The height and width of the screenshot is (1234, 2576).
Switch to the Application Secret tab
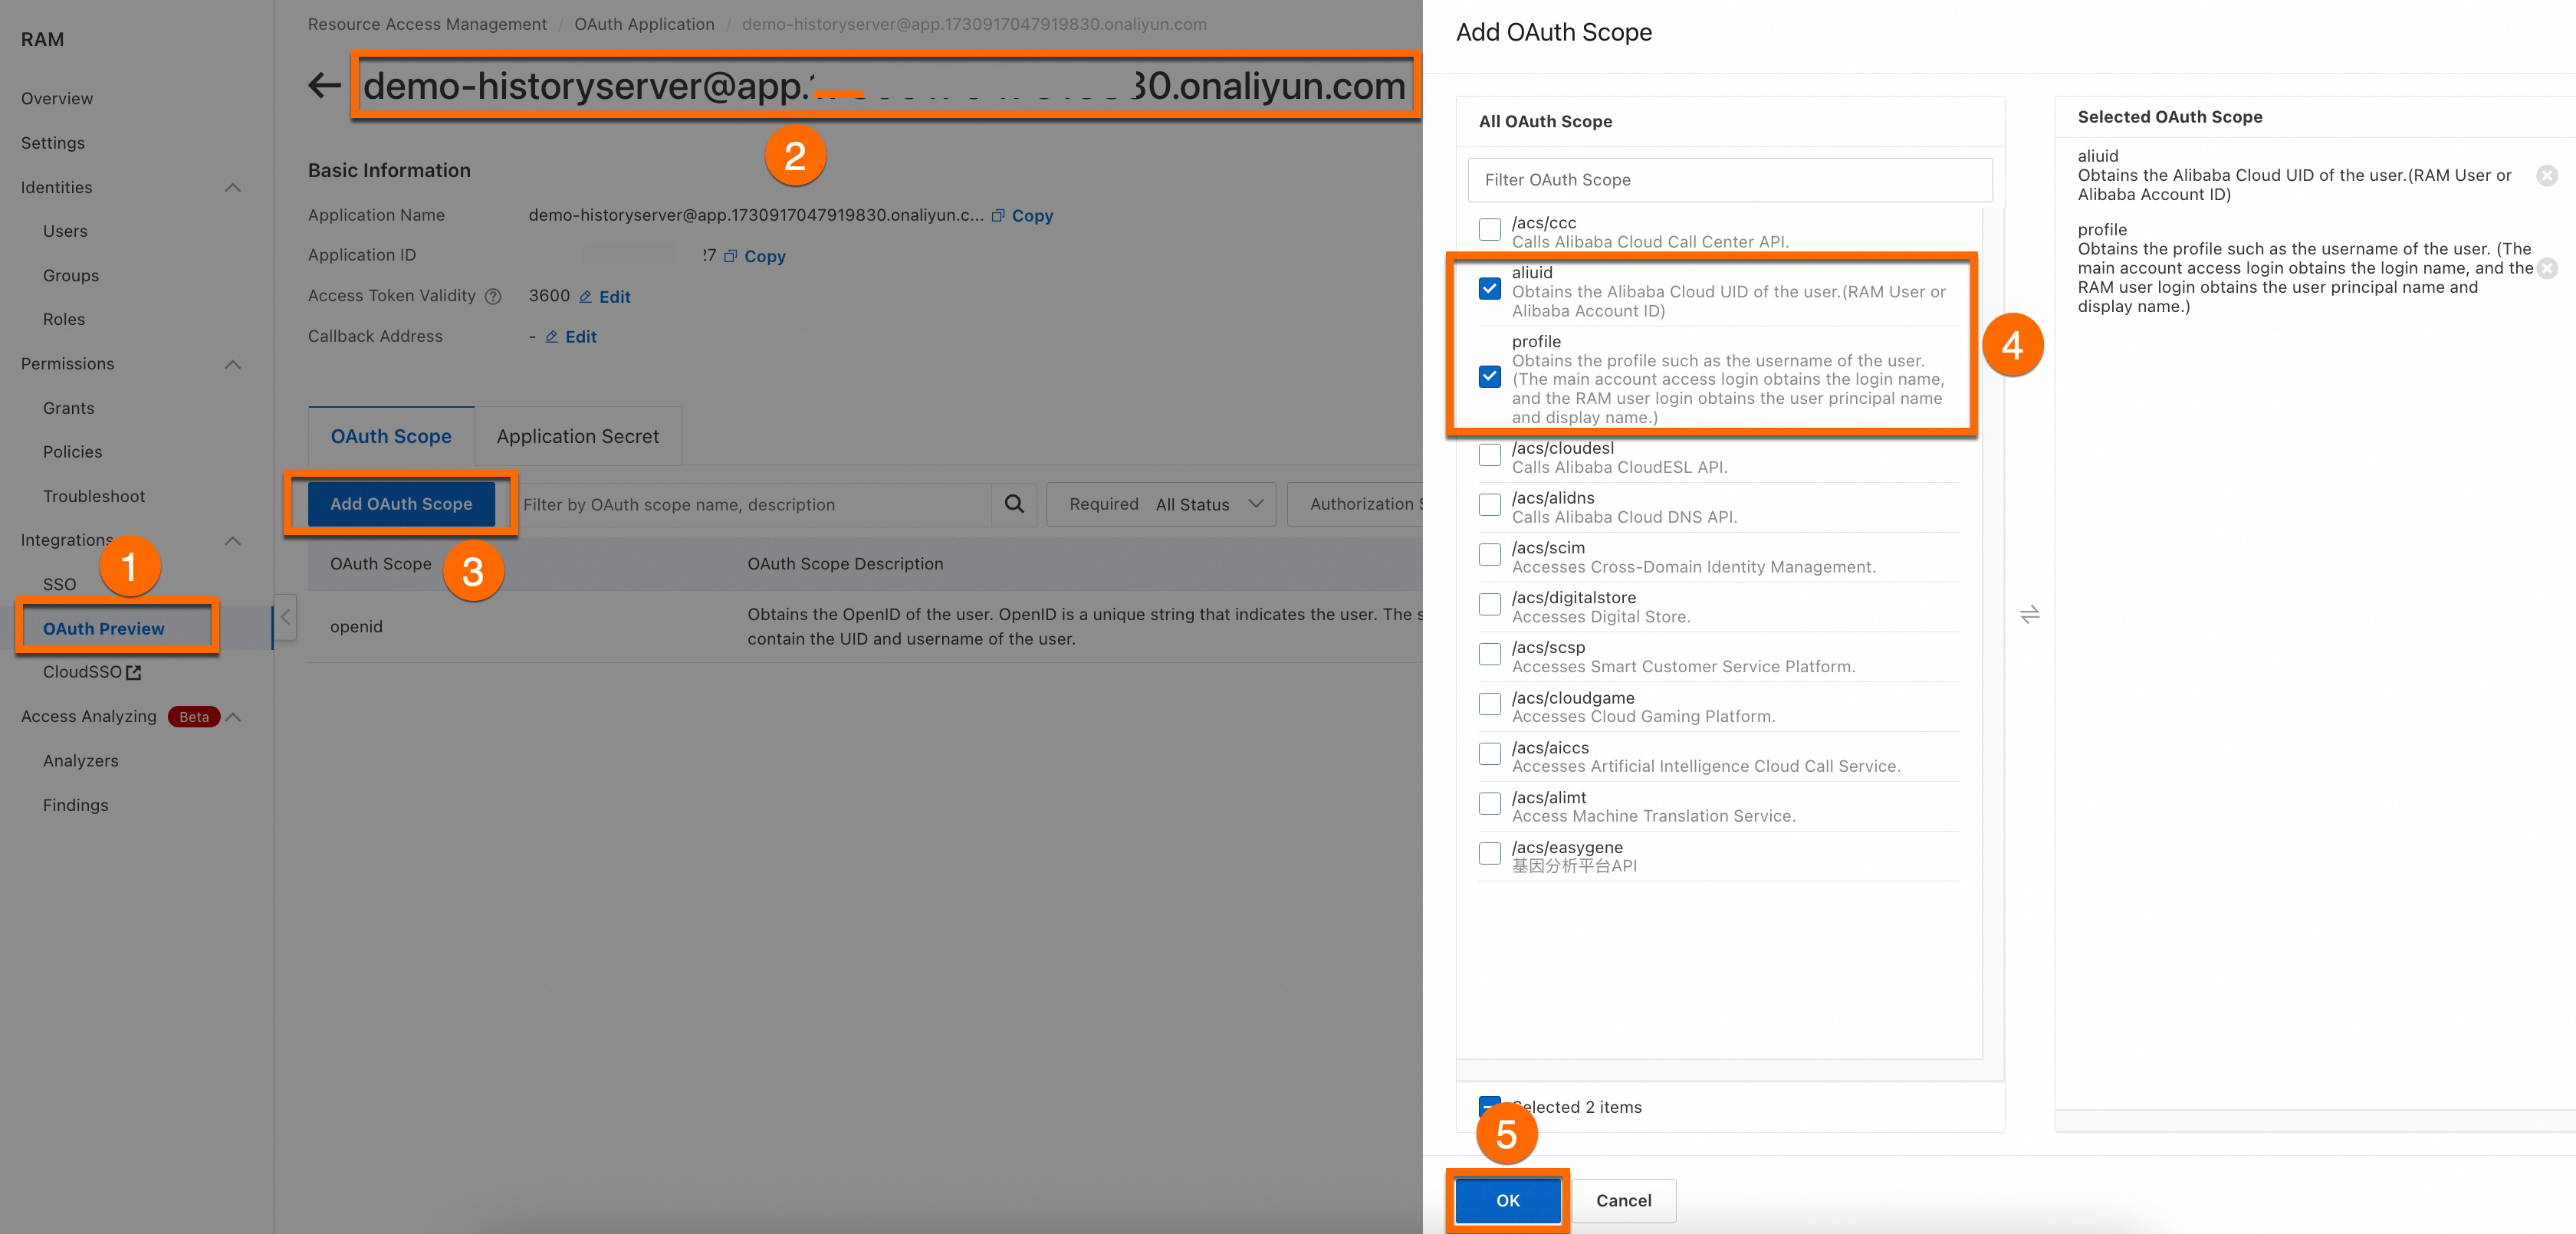coord(577,436)
